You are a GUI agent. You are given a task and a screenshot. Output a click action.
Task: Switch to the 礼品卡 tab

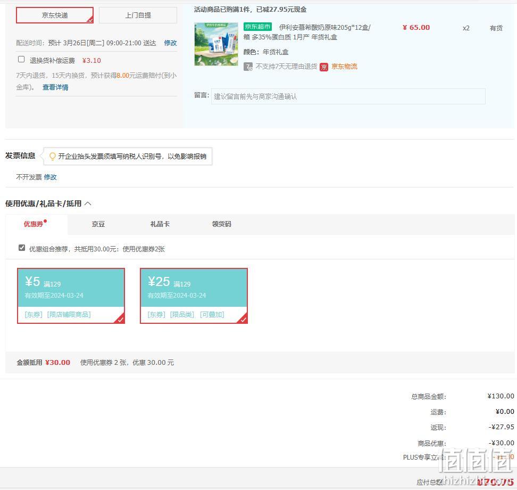point(160,224)
